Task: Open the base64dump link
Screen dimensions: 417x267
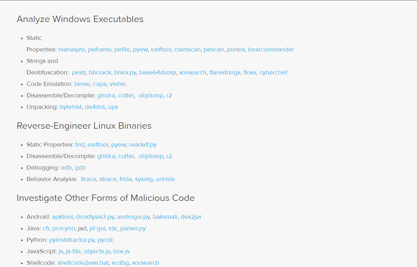Action: point(157,72)
